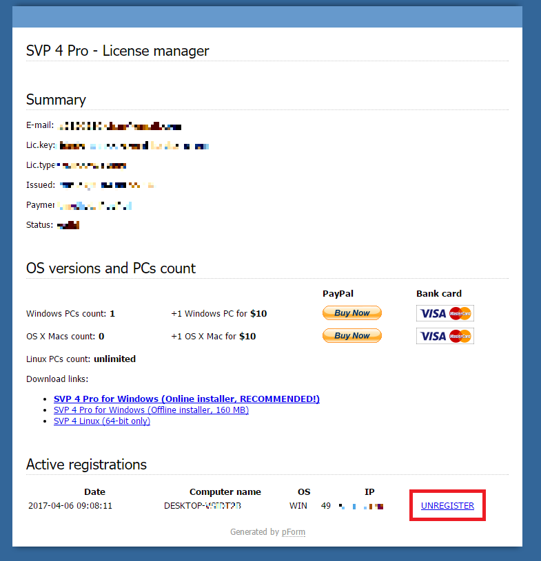Image resolution: width=541 pixels, height=561 pixels.
Task: Open the pForm link in footer
Action: point(294,532)
